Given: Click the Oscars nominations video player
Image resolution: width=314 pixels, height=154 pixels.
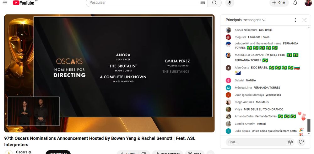Looking at the screenshot, I should tap(109, 73).
